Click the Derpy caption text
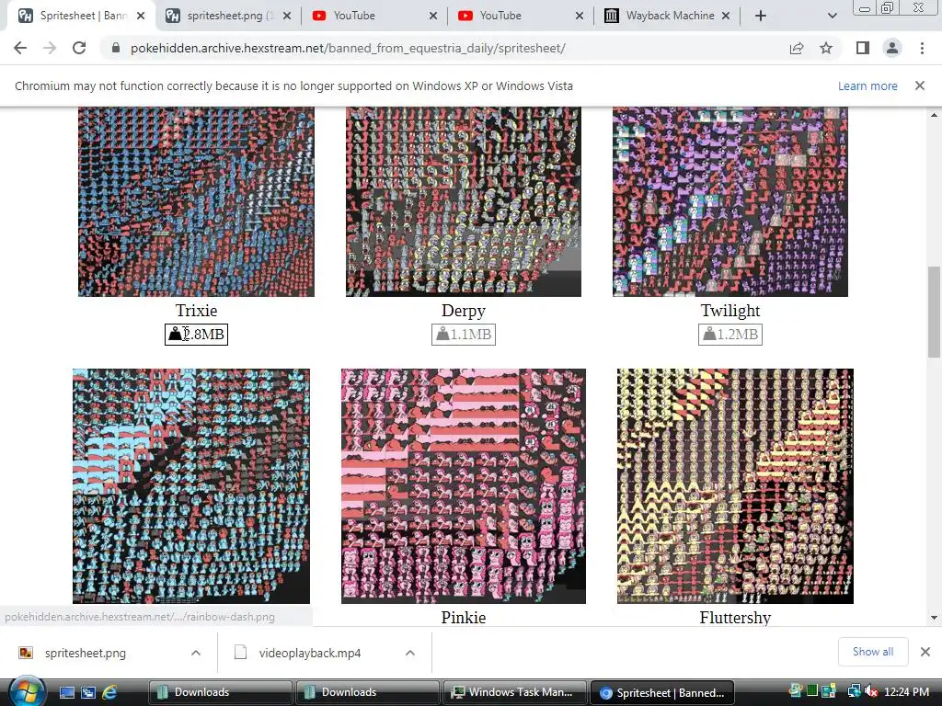The width and height of the screenshot is (942, 706). [464, 311]
